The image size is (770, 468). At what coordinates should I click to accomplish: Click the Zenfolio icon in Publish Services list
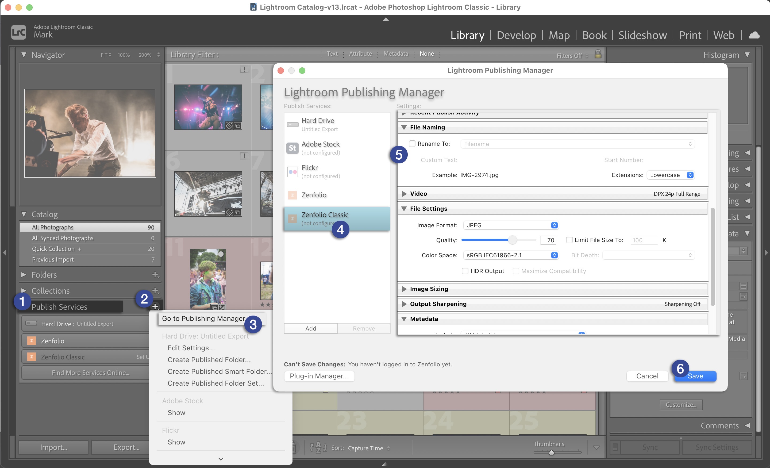(292, 195)
